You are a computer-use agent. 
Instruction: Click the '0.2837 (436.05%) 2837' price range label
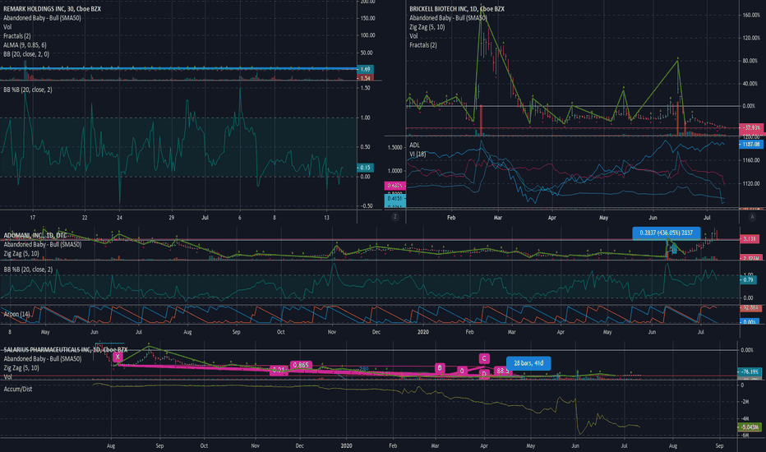pyautogui.click(x=667, y=233)
